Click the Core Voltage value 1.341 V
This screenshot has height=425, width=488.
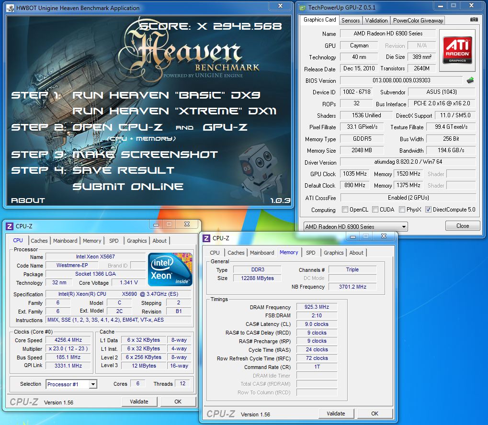point(128,282)
